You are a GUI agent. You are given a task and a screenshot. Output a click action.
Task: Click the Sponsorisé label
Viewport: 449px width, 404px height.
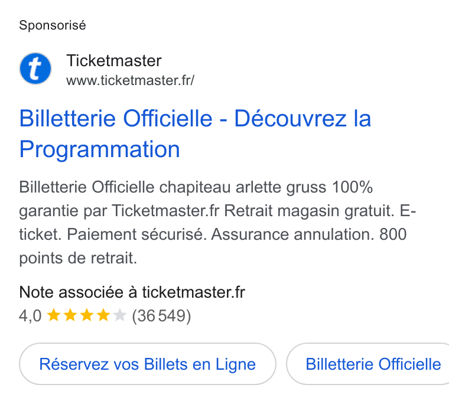pyautogui.click(x=53, y=25)
